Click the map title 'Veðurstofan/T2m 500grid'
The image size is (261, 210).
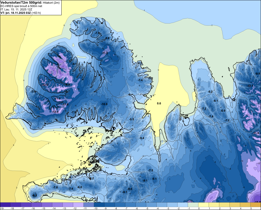(21, 3)
